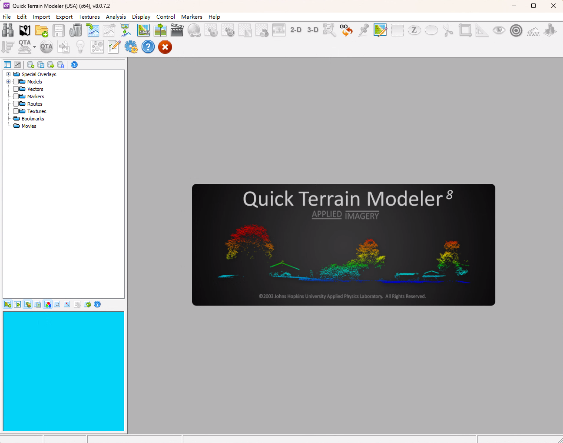The width and height of the screenshot is (563, 443).
Task: Click the crop frame tool icon
Action: pos(465,30)
